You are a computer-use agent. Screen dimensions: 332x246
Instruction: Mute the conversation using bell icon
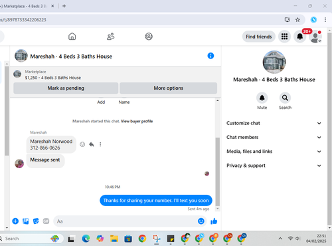point(262,98)
